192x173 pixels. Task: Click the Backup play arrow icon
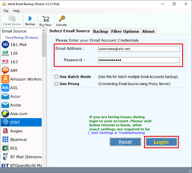click(x=30, y=19)
